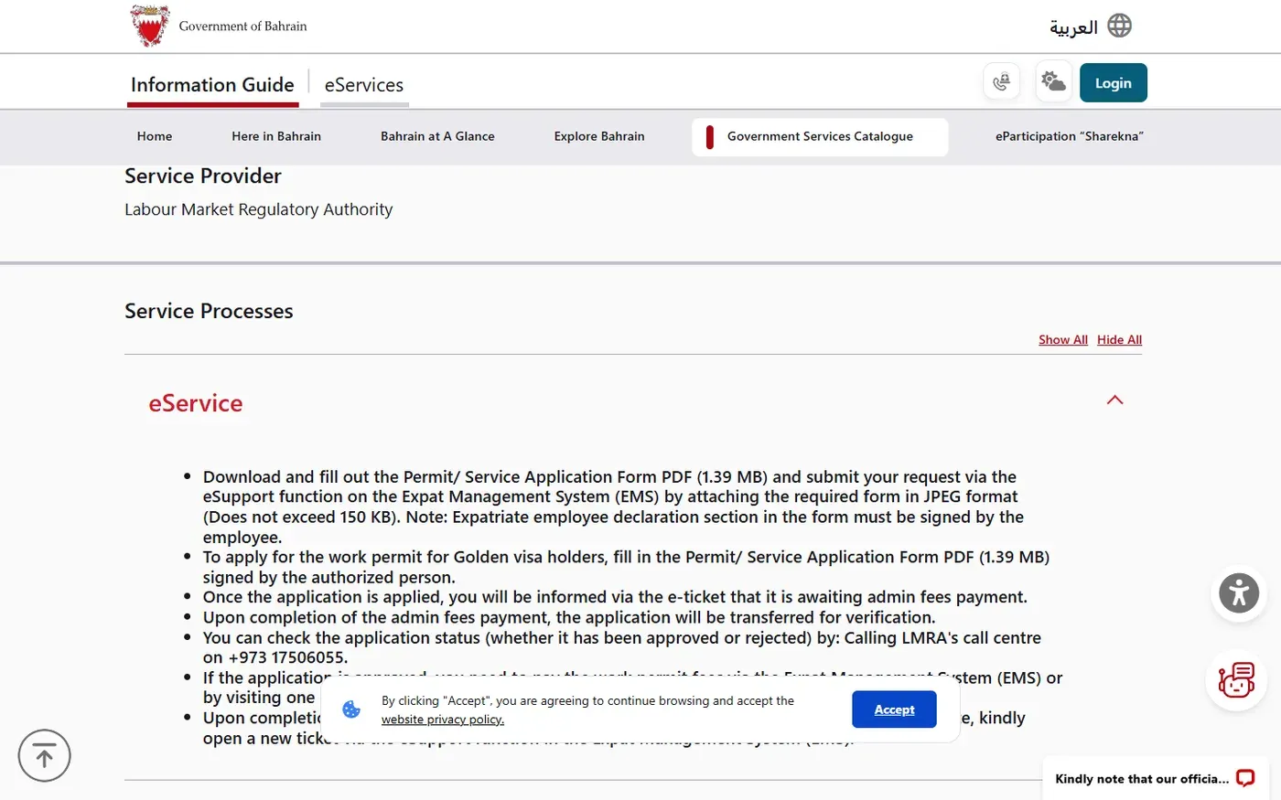
Task: Switch to the Information Guide tab
Action: (x=212, y=85)
